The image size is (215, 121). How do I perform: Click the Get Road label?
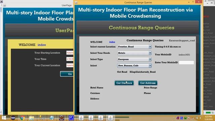[x=122, y=72]
